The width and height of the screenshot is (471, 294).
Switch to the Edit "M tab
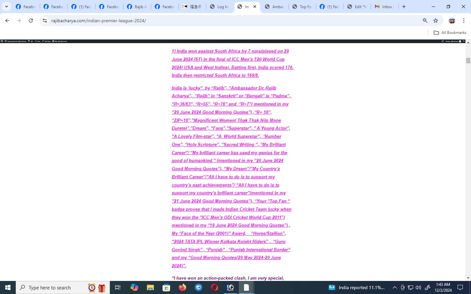[357, 7]
